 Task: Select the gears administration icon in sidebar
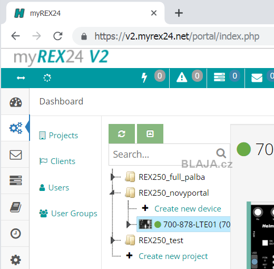pyautogui.click(x=16, y=128)
